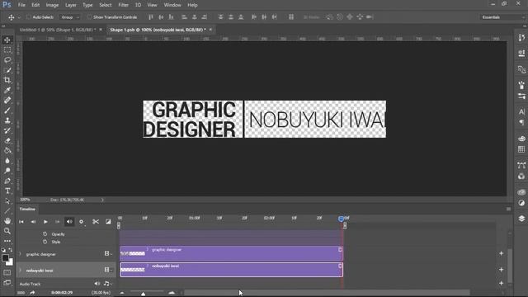Open the Paragraph panel icon on right dock
Viewport: 528px width, 297px height.
521,122
